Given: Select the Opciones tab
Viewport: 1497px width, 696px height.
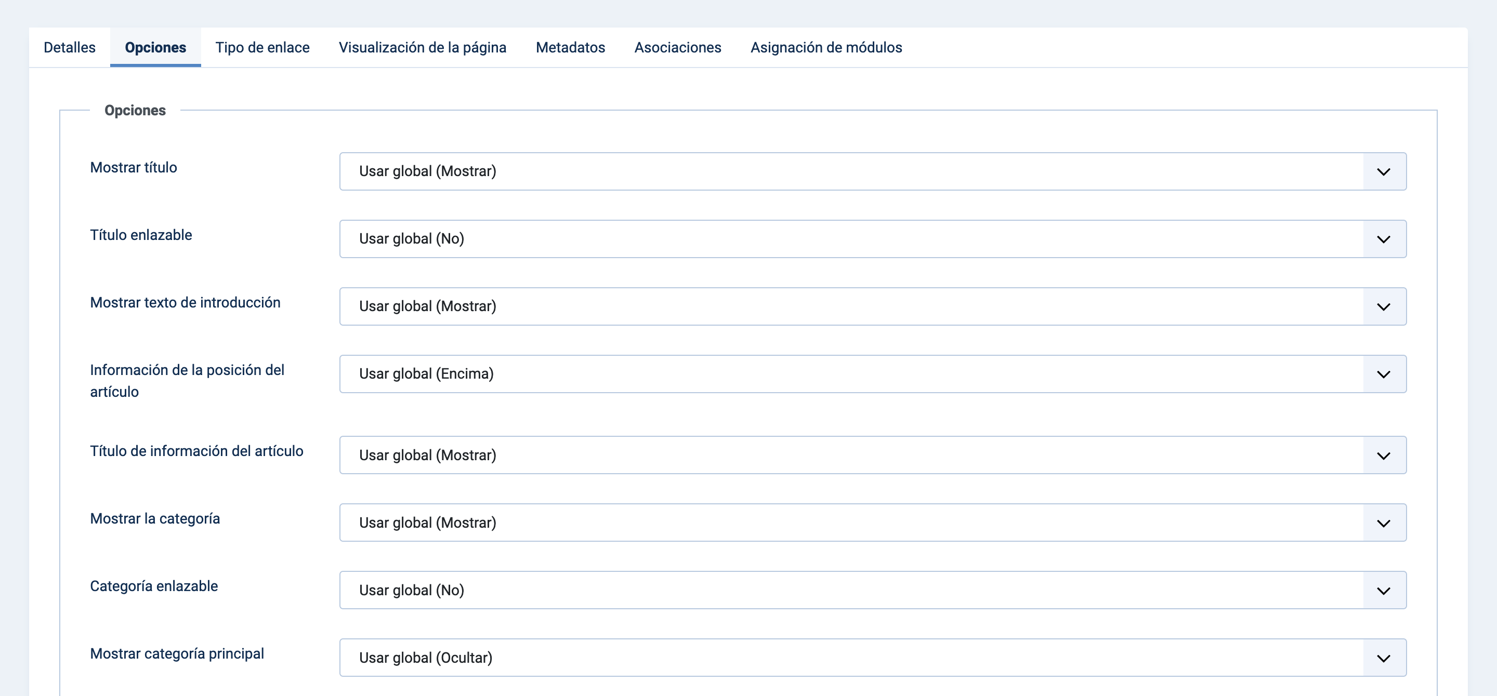Looking at the screenshot, I should pyautogui.click(x=156, y=48).
